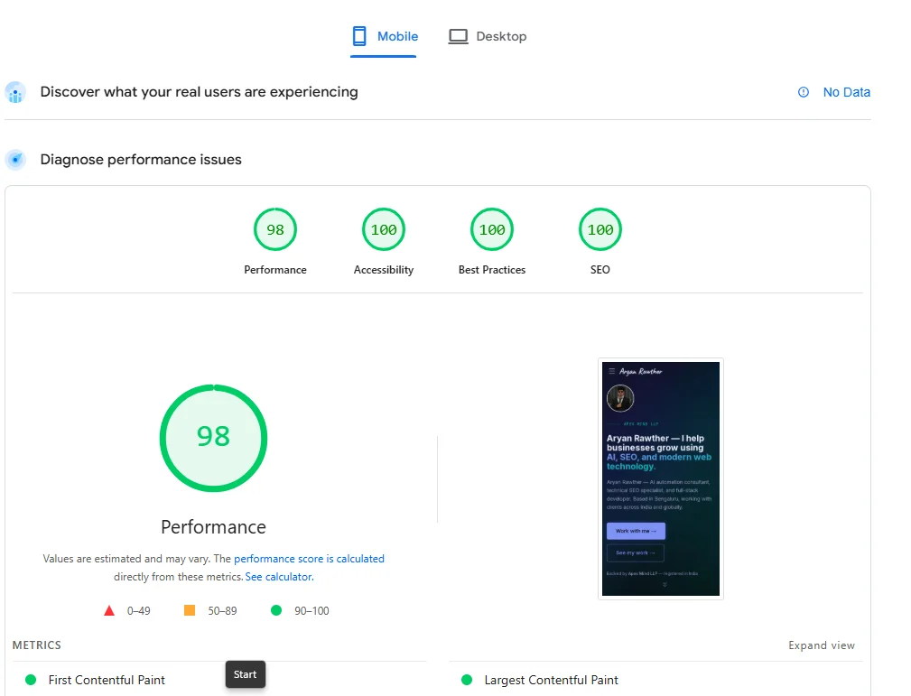Click the red triangle in the 0–49 legend

click(x=110, y=610)
